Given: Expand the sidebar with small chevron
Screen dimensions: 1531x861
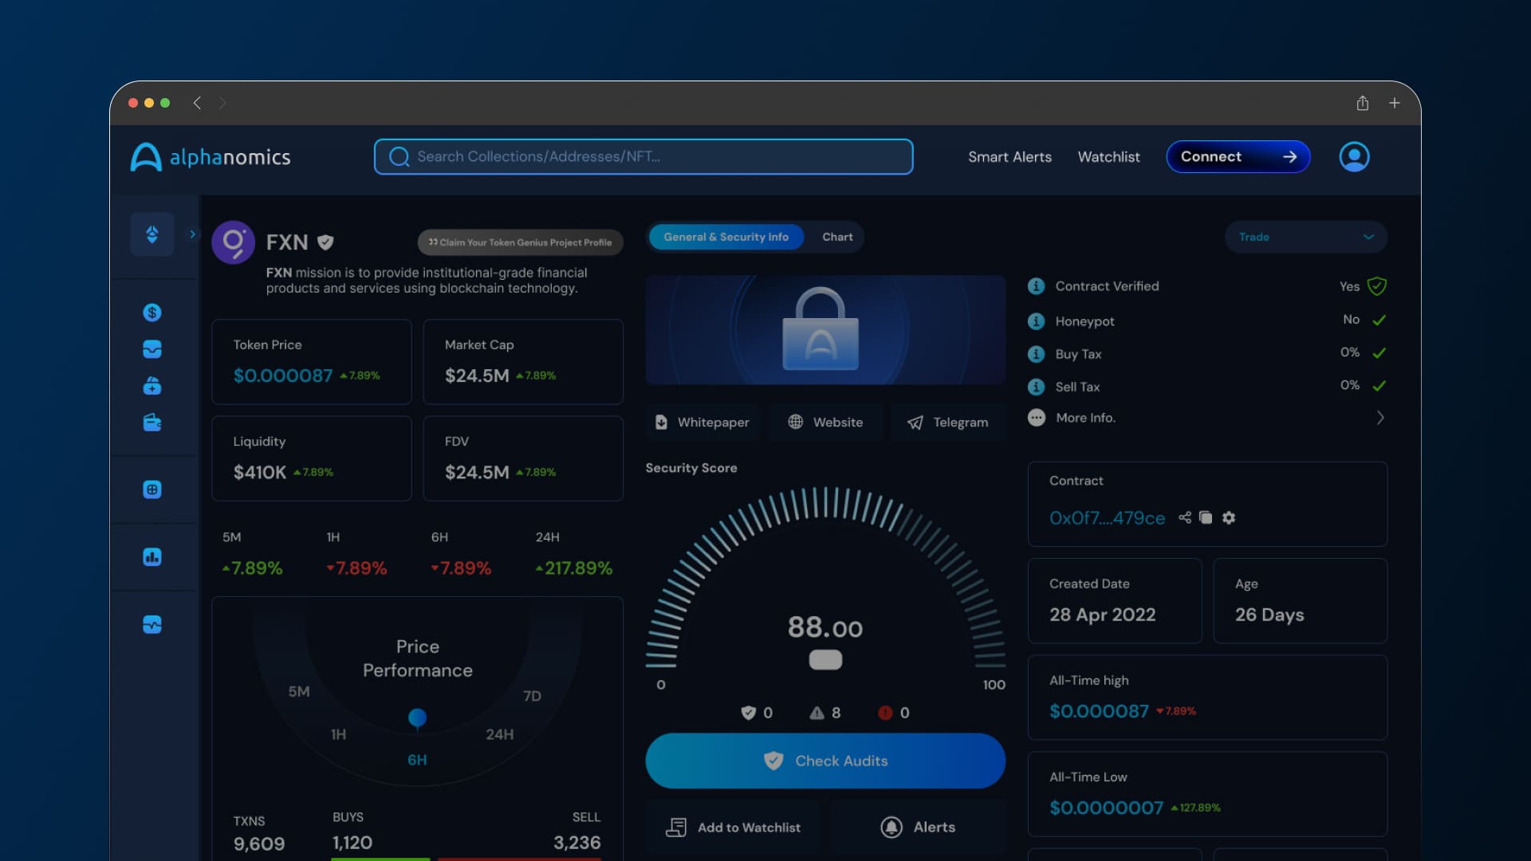Looking at the screenshot, I should pyautogui.click(x=192, y=234).
